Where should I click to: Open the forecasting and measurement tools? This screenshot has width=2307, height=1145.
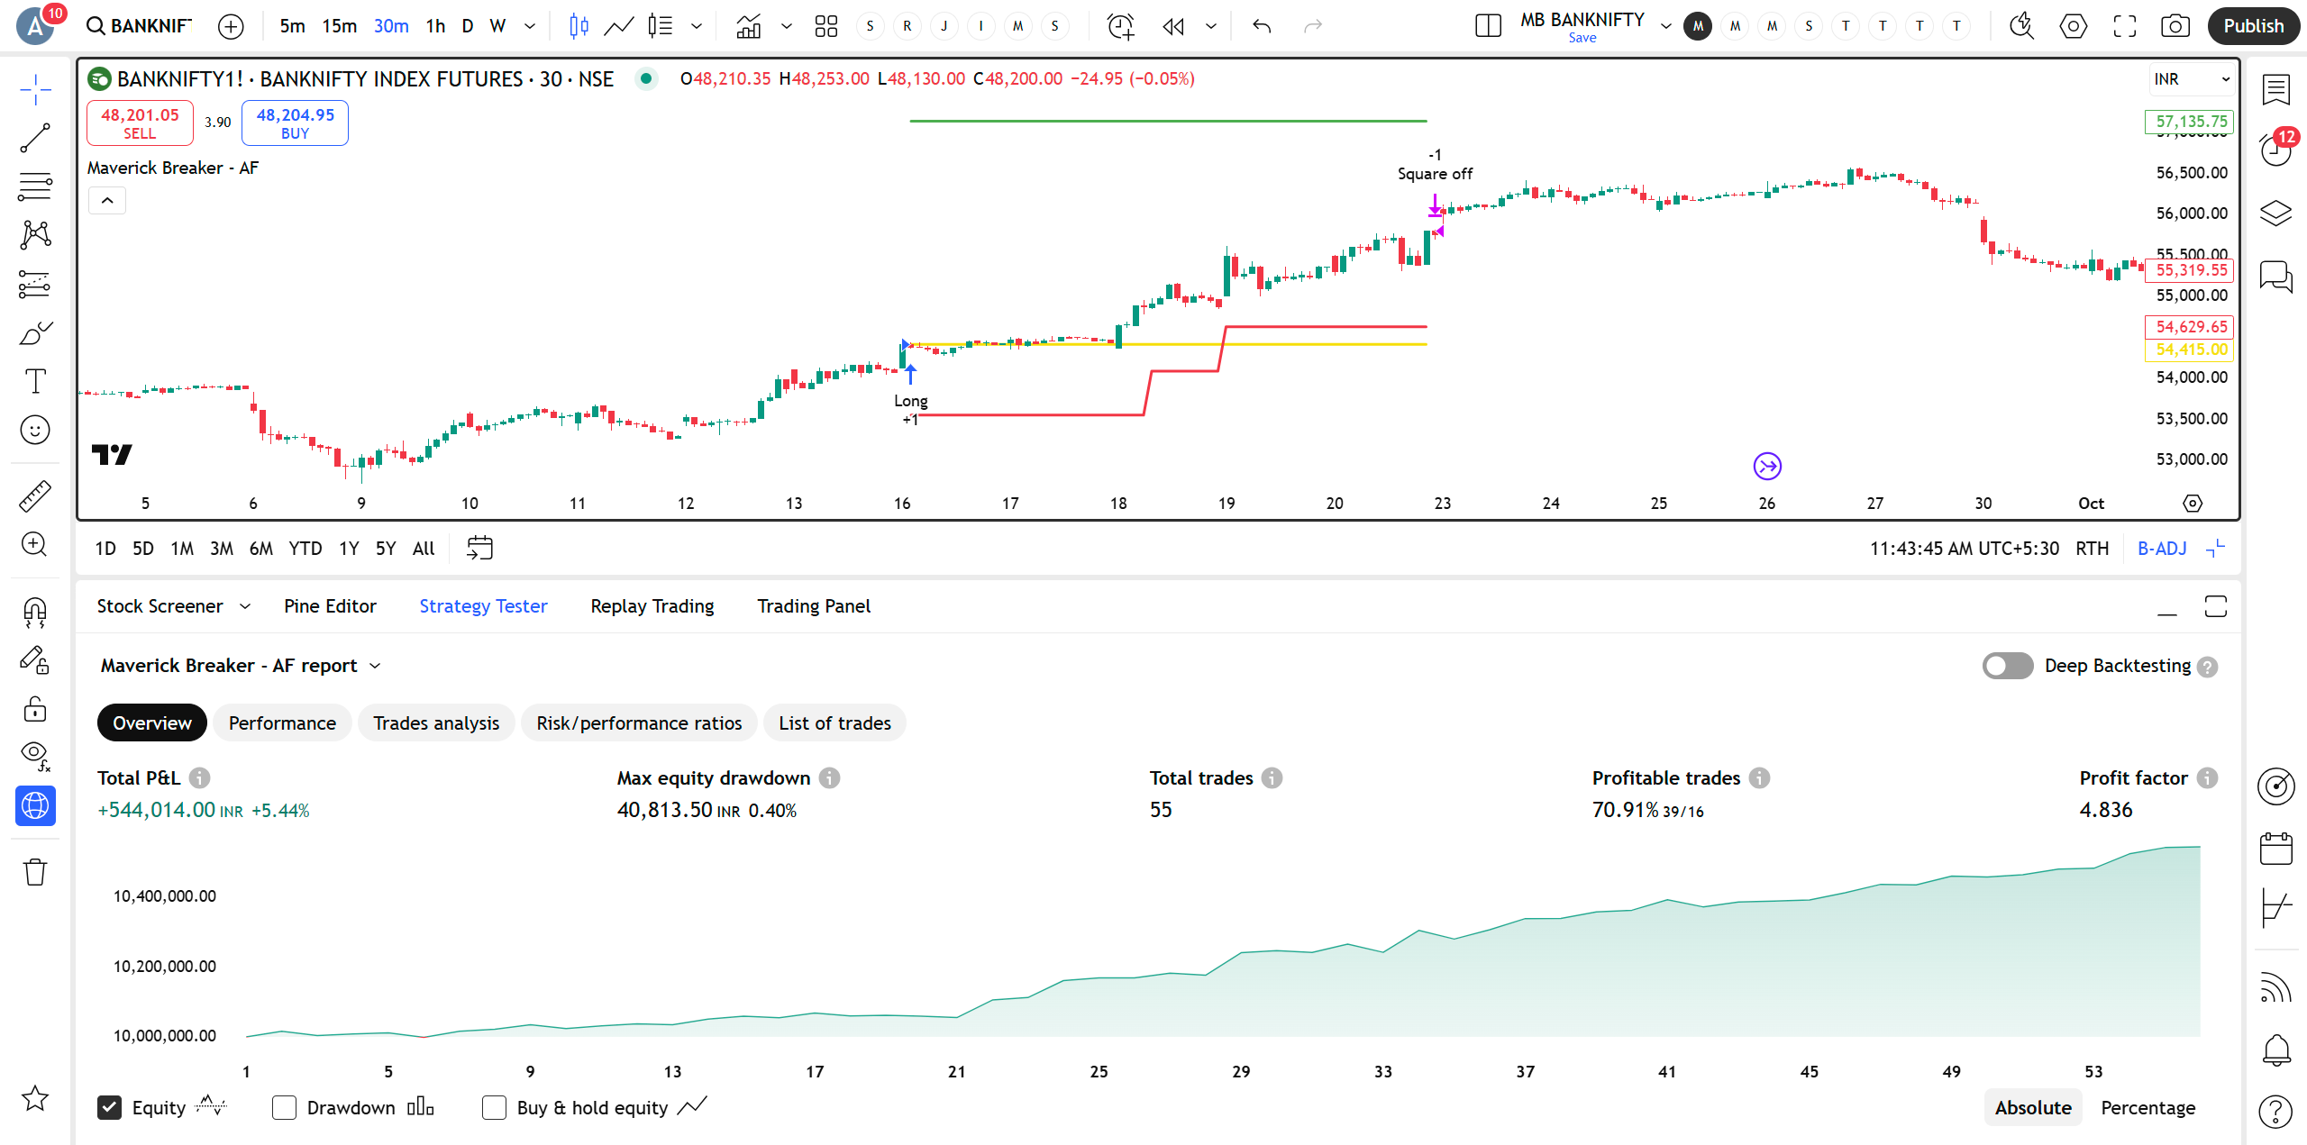35,285
